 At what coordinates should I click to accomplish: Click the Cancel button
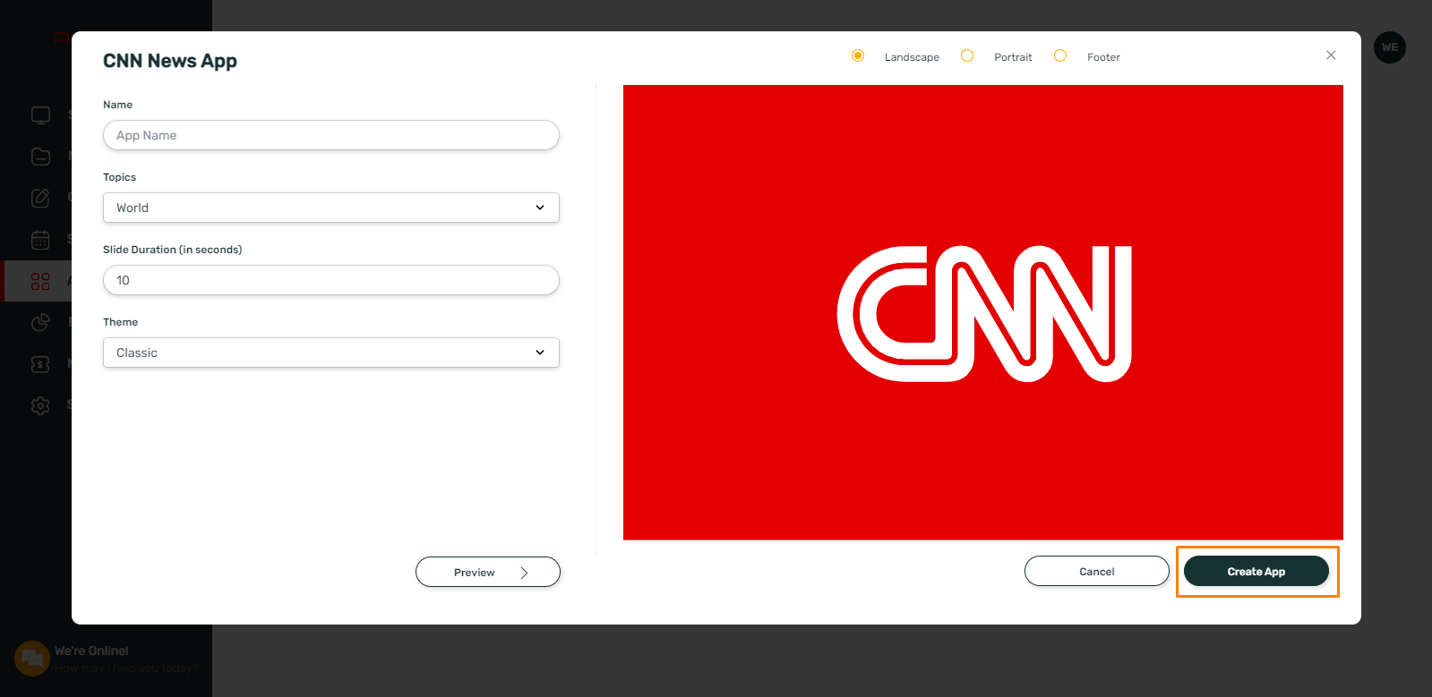click(1097, 571)
